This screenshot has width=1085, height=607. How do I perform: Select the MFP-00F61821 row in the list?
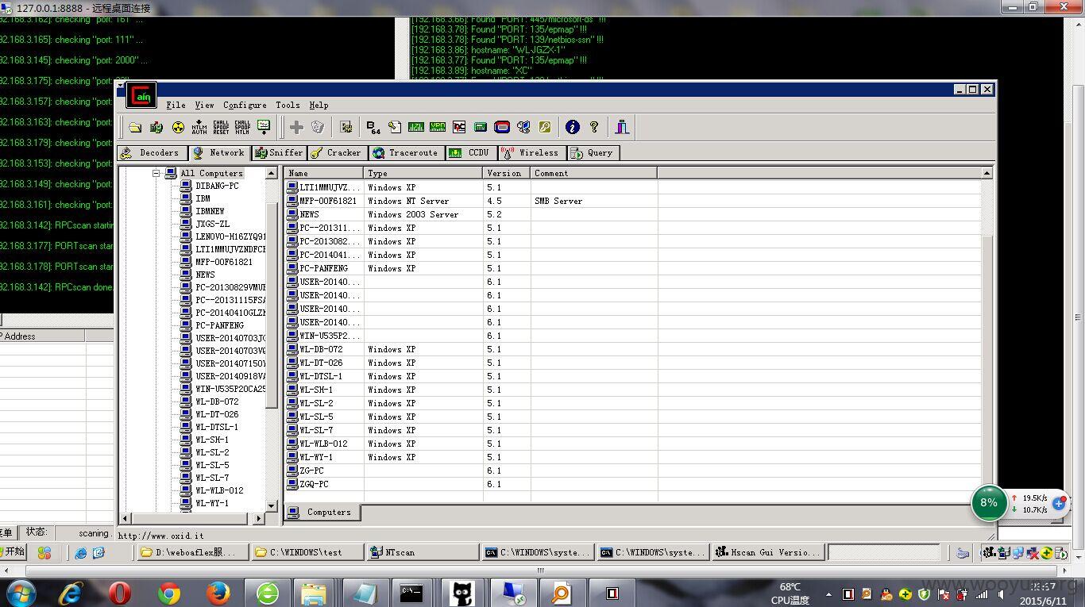pos(633,201)
